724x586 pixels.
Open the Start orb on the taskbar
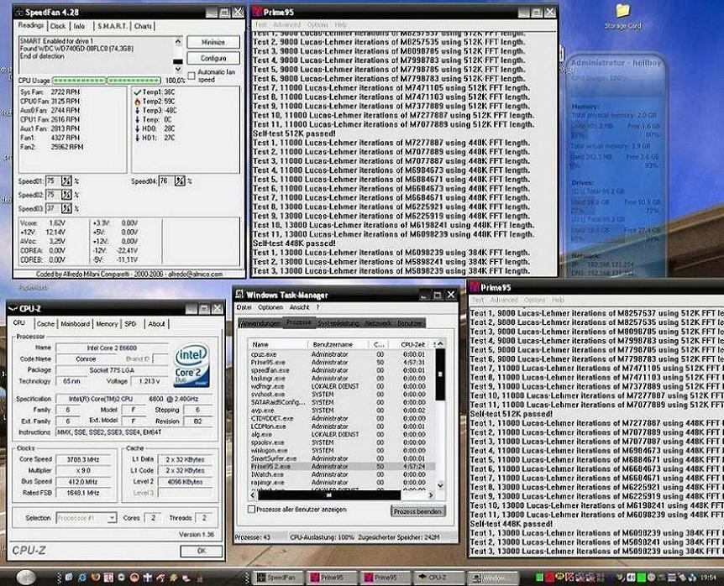[x=25, y=578]
